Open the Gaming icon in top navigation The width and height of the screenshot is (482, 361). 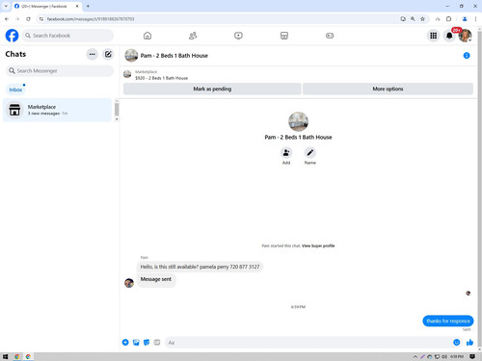[330, 36]
